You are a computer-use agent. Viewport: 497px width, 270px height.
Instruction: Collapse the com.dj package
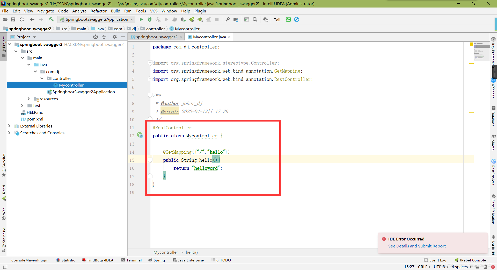(35, 71)
